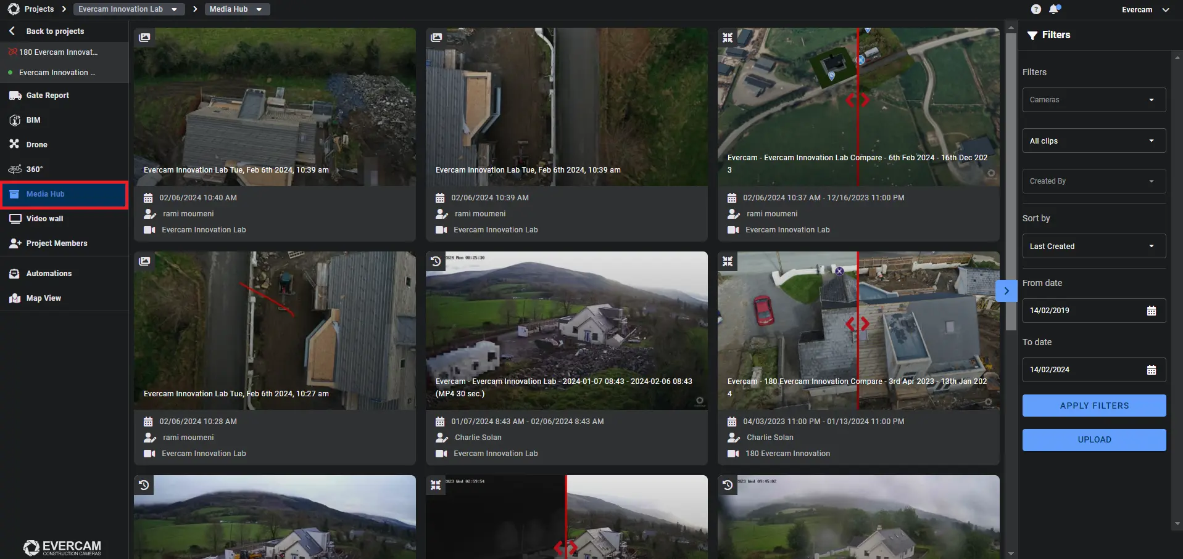1183x559 pixels.
Task: Click the Evercam logo at top left
Action: click(x=14, y=9)
